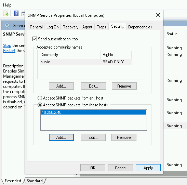Switch to Extended view tab in Services
The width and height of the screenshot is (187, 185).
13,181
